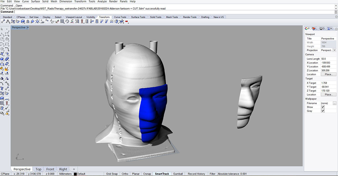
Task: Click the Boolean Union icon in sidebar
Action: (7, 59)
